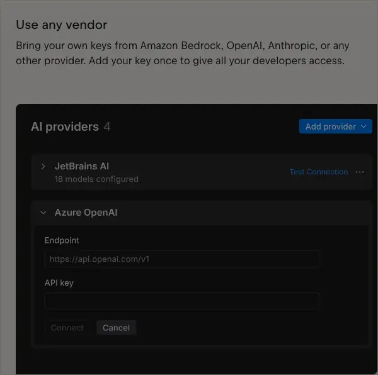This screenshot has height=375, width=378.
Task: Open the Add provider dropdown
Action: coord(335,126)
